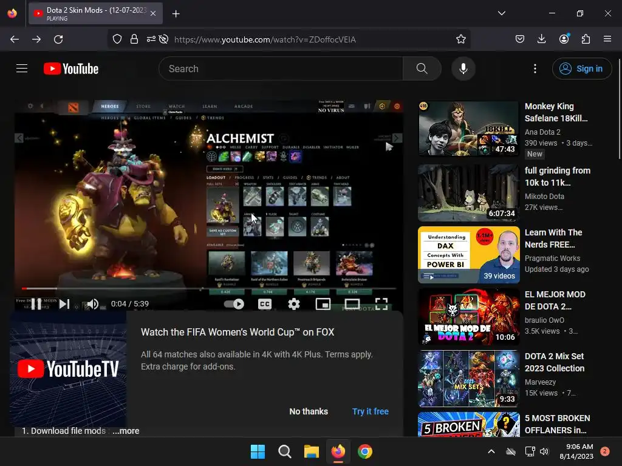Click the Mikoto Dota channel name
The image size is (622, 466).
pos(544,196)
